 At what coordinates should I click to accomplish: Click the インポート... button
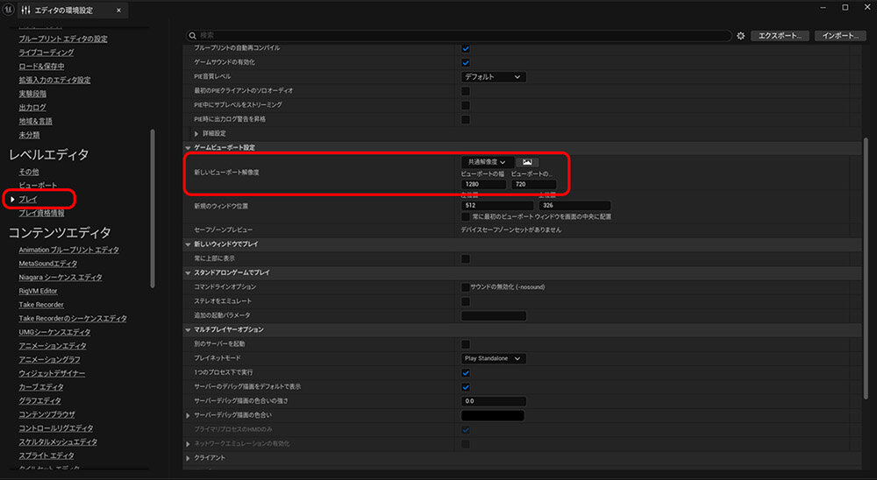841,36
